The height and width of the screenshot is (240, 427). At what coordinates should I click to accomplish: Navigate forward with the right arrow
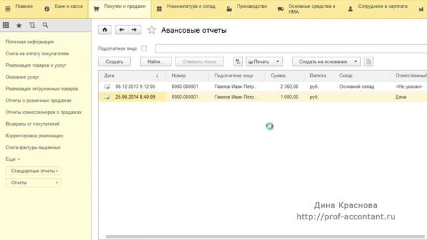pos(134,30)
